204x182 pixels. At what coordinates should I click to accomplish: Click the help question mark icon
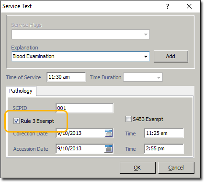[167, 6]
